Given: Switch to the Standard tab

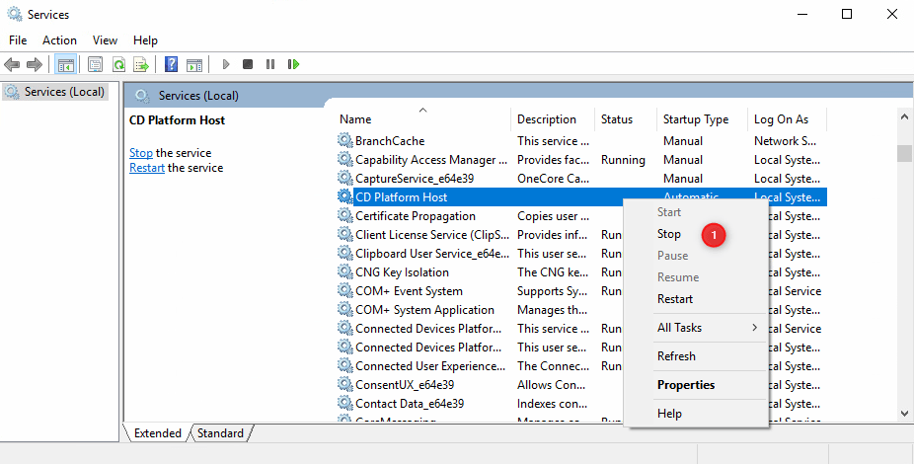Looking at the screenshot, I should (x=220, y=433).
